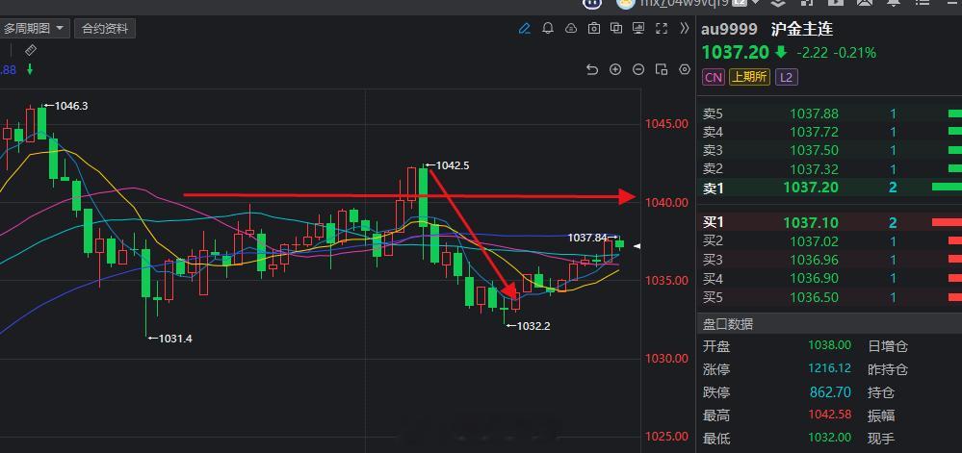Viewport: 962px width, 453px height.
Task: Undo the last chart action
Action: point(592,69)
